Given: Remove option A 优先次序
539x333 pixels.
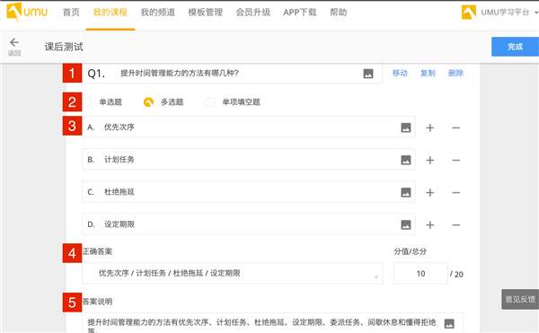Looking at the screenshot, I should click(455, 127).
